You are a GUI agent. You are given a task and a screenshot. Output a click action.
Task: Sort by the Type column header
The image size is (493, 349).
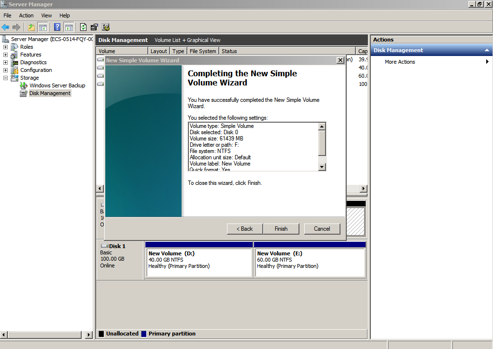pyautogui.click(x=178, y=51)
